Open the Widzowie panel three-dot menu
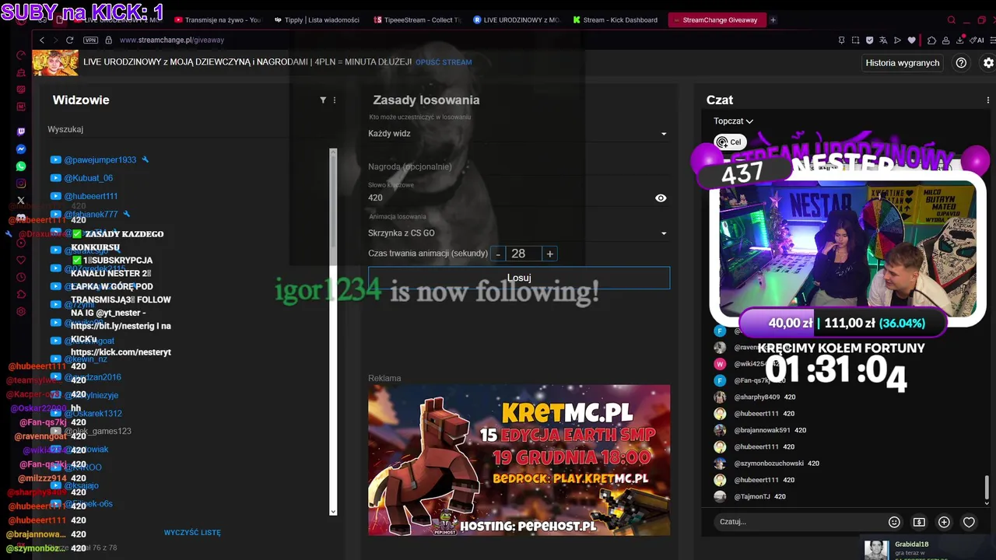Screen dimensions: 996x560 pos(335,100)
